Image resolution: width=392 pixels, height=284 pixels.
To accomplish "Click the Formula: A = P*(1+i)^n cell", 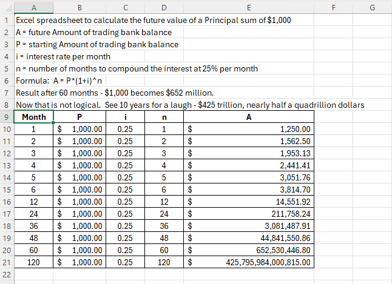I will [59, 81].
